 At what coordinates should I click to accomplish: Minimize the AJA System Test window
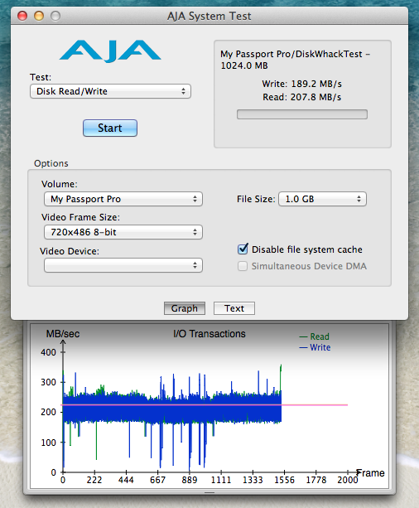(39, 16)
